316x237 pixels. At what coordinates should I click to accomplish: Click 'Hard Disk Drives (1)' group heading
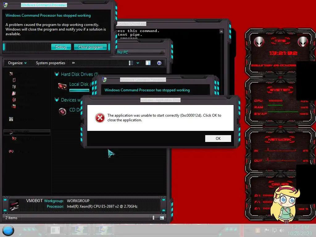79,74
